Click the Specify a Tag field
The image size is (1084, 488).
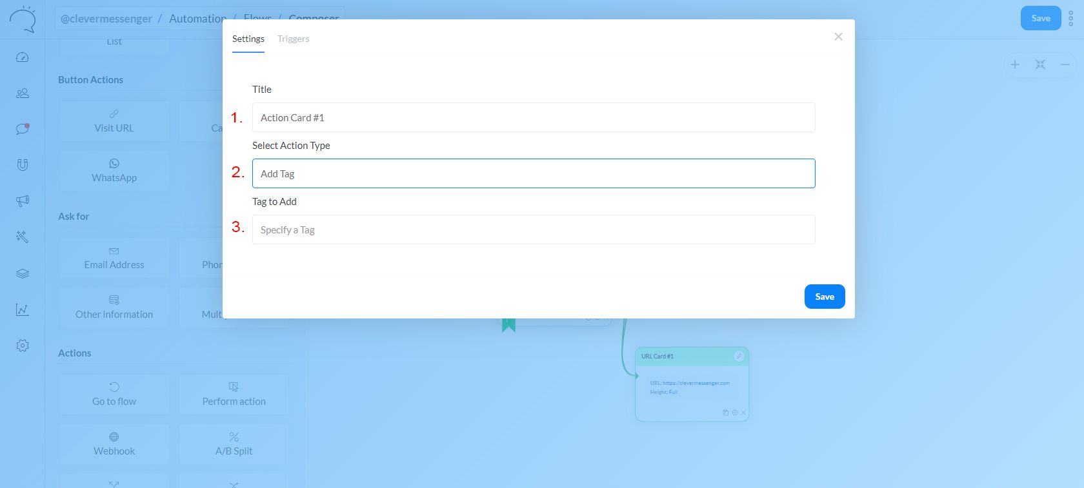coord(533,229)
